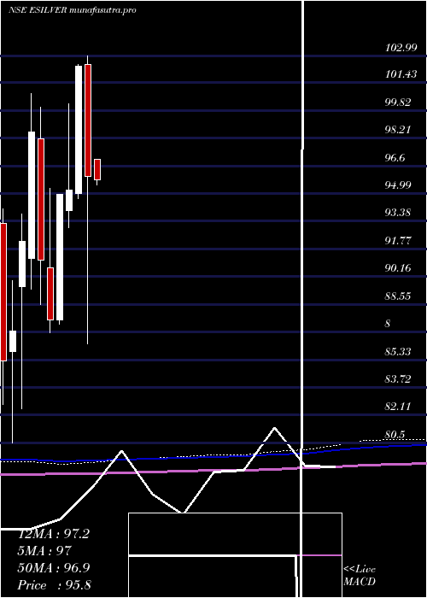Viewport: 427px width, 598px height.
Task: Click the 85.33 price axis label
Action: (x=398, y=351)
